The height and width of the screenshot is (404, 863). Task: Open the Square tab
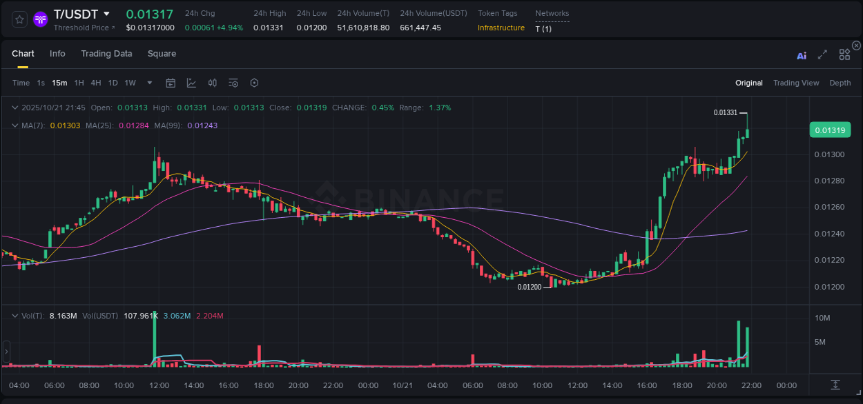click(x=162, y=53)
